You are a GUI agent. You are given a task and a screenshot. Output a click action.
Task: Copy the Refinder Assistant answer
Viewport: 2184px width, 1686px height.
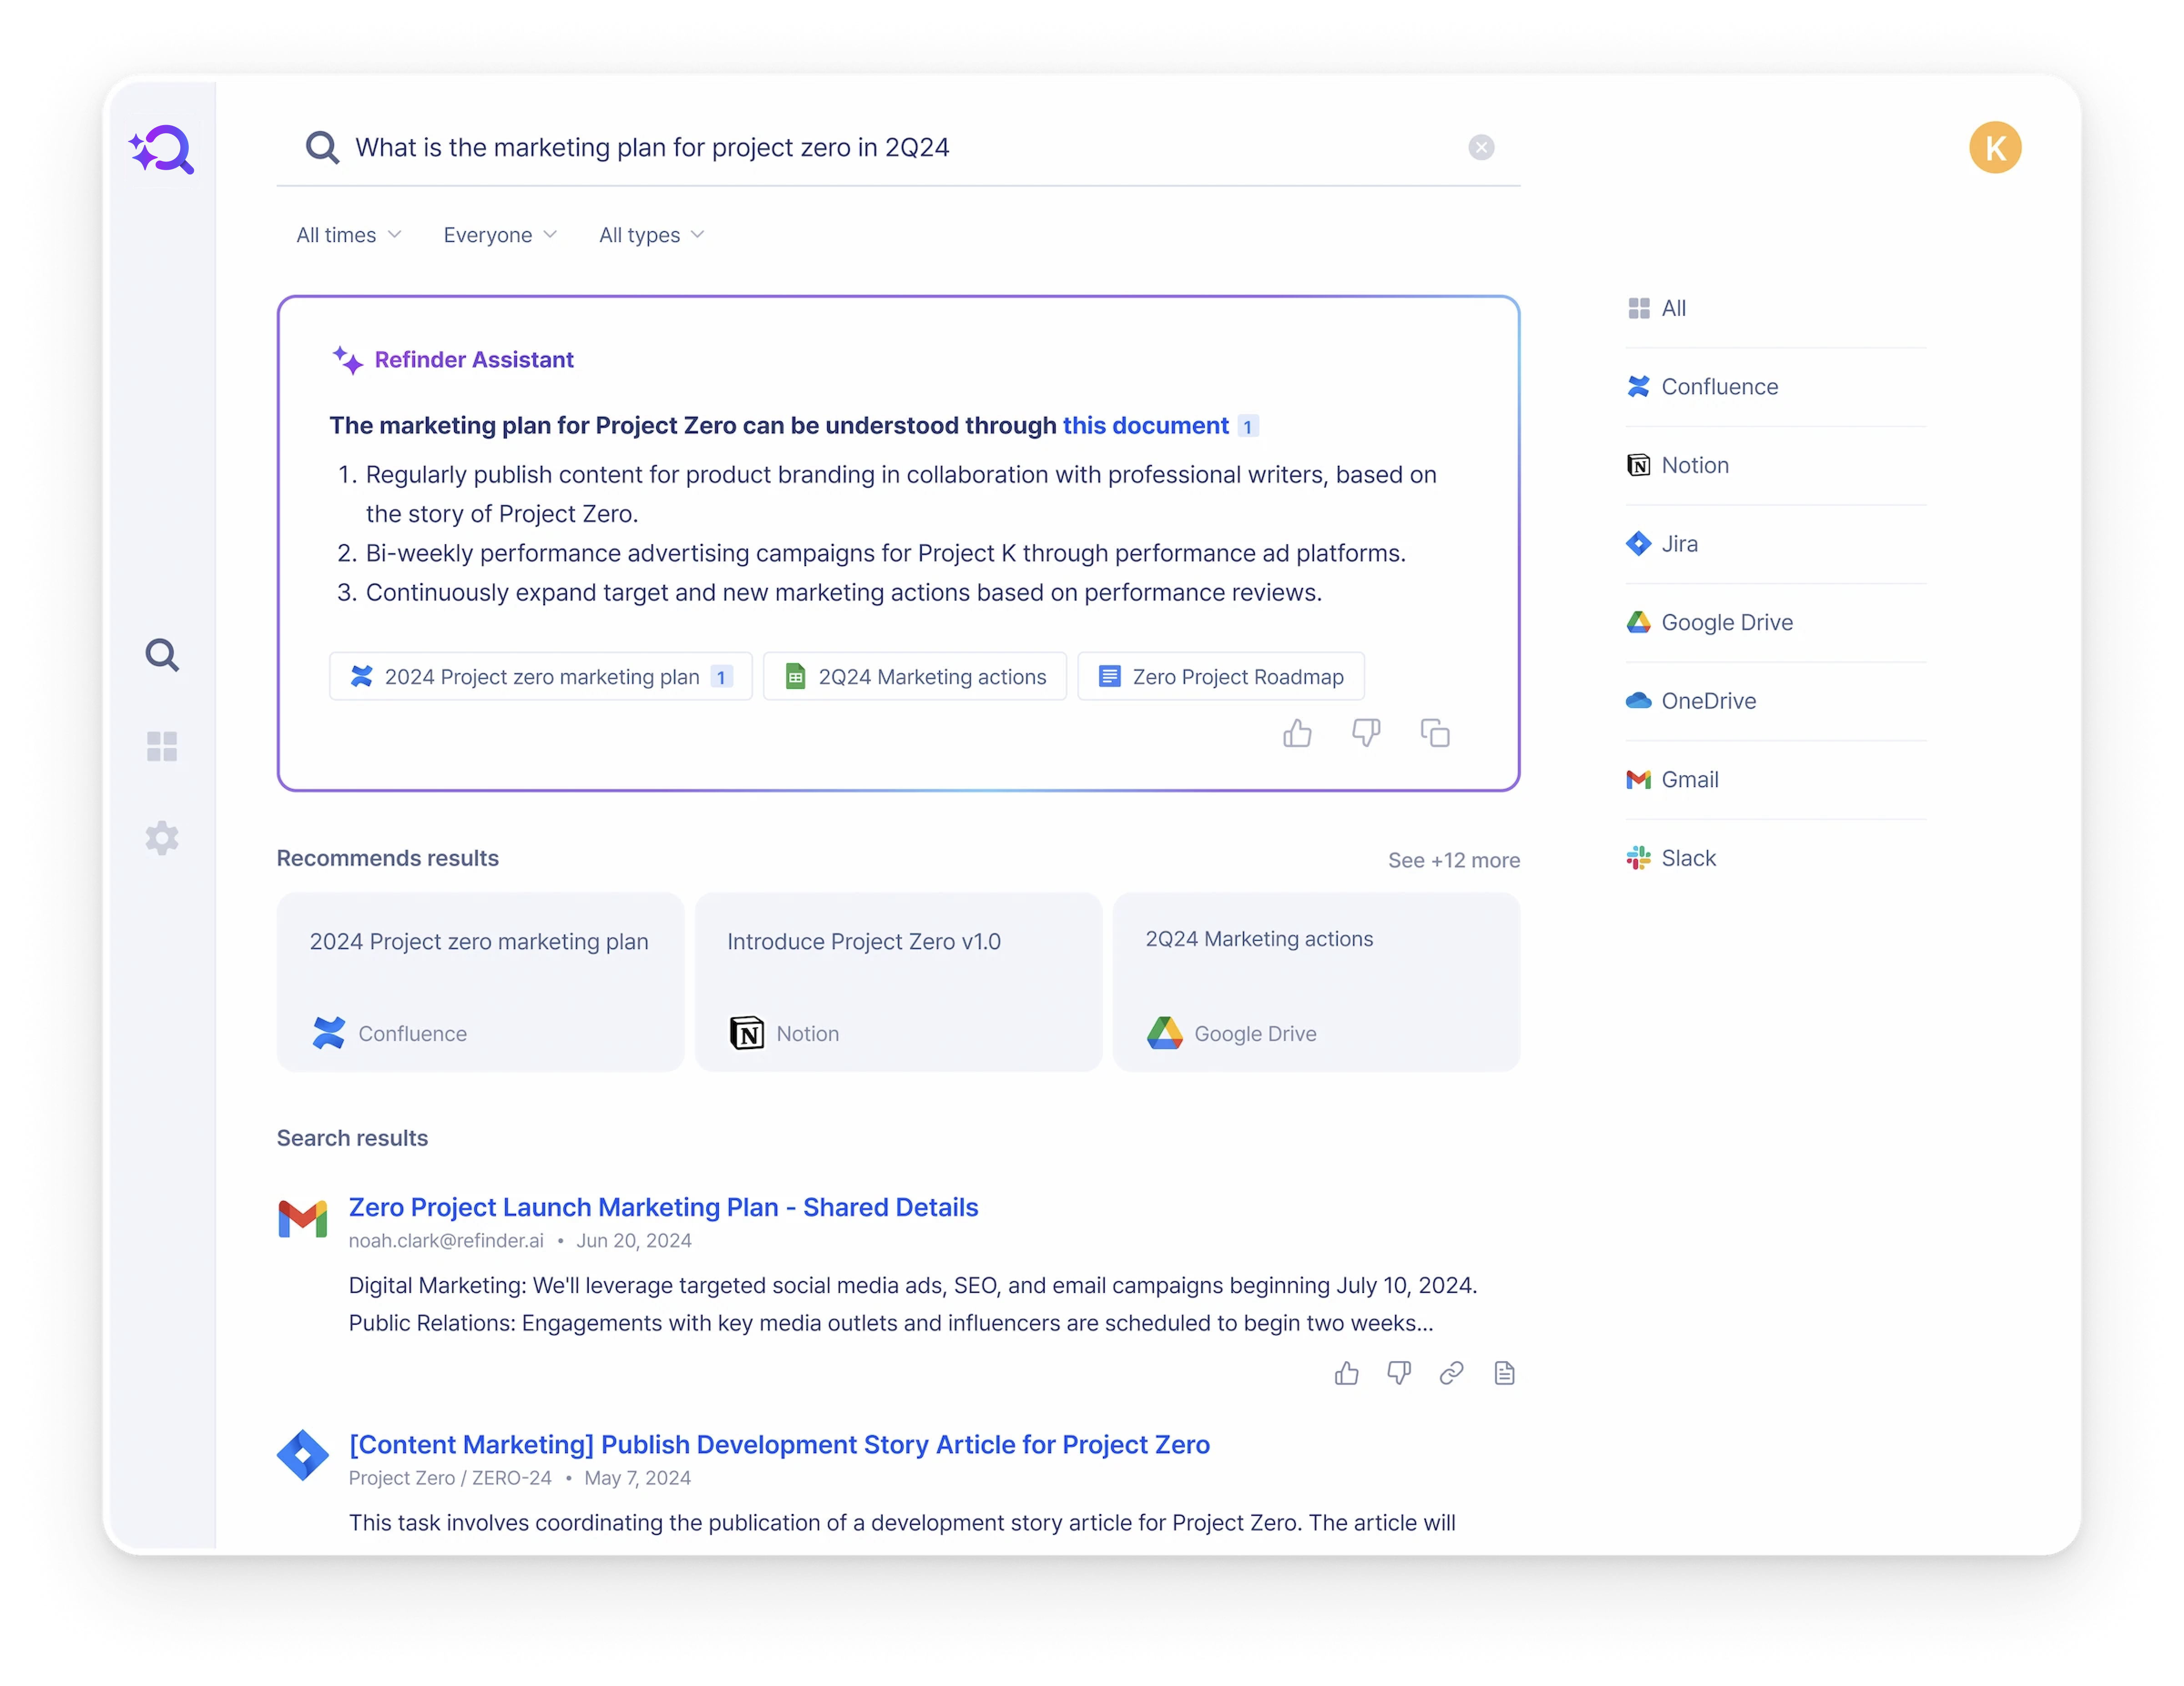pyautogui.click(x=1436, y=733)
